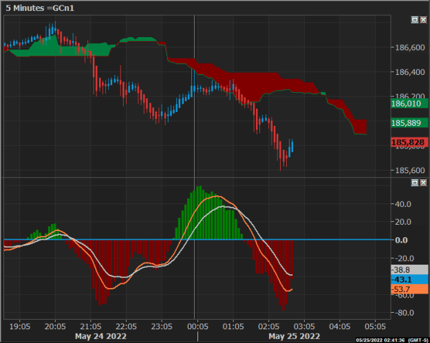Click the 40.0 MACD axis label
Image resolution: width=430 pixels, height=343 pixels.
tap(403, 204)
